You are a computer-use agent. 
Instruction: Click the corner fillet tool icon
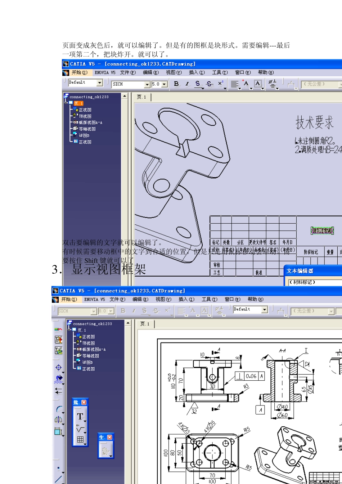coord(59,409)
